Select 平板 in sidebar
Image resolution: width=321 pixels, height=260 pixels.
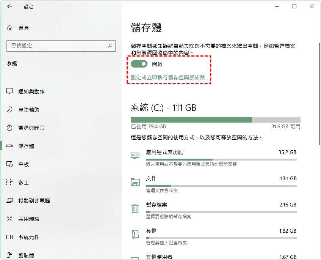(23, 164)
